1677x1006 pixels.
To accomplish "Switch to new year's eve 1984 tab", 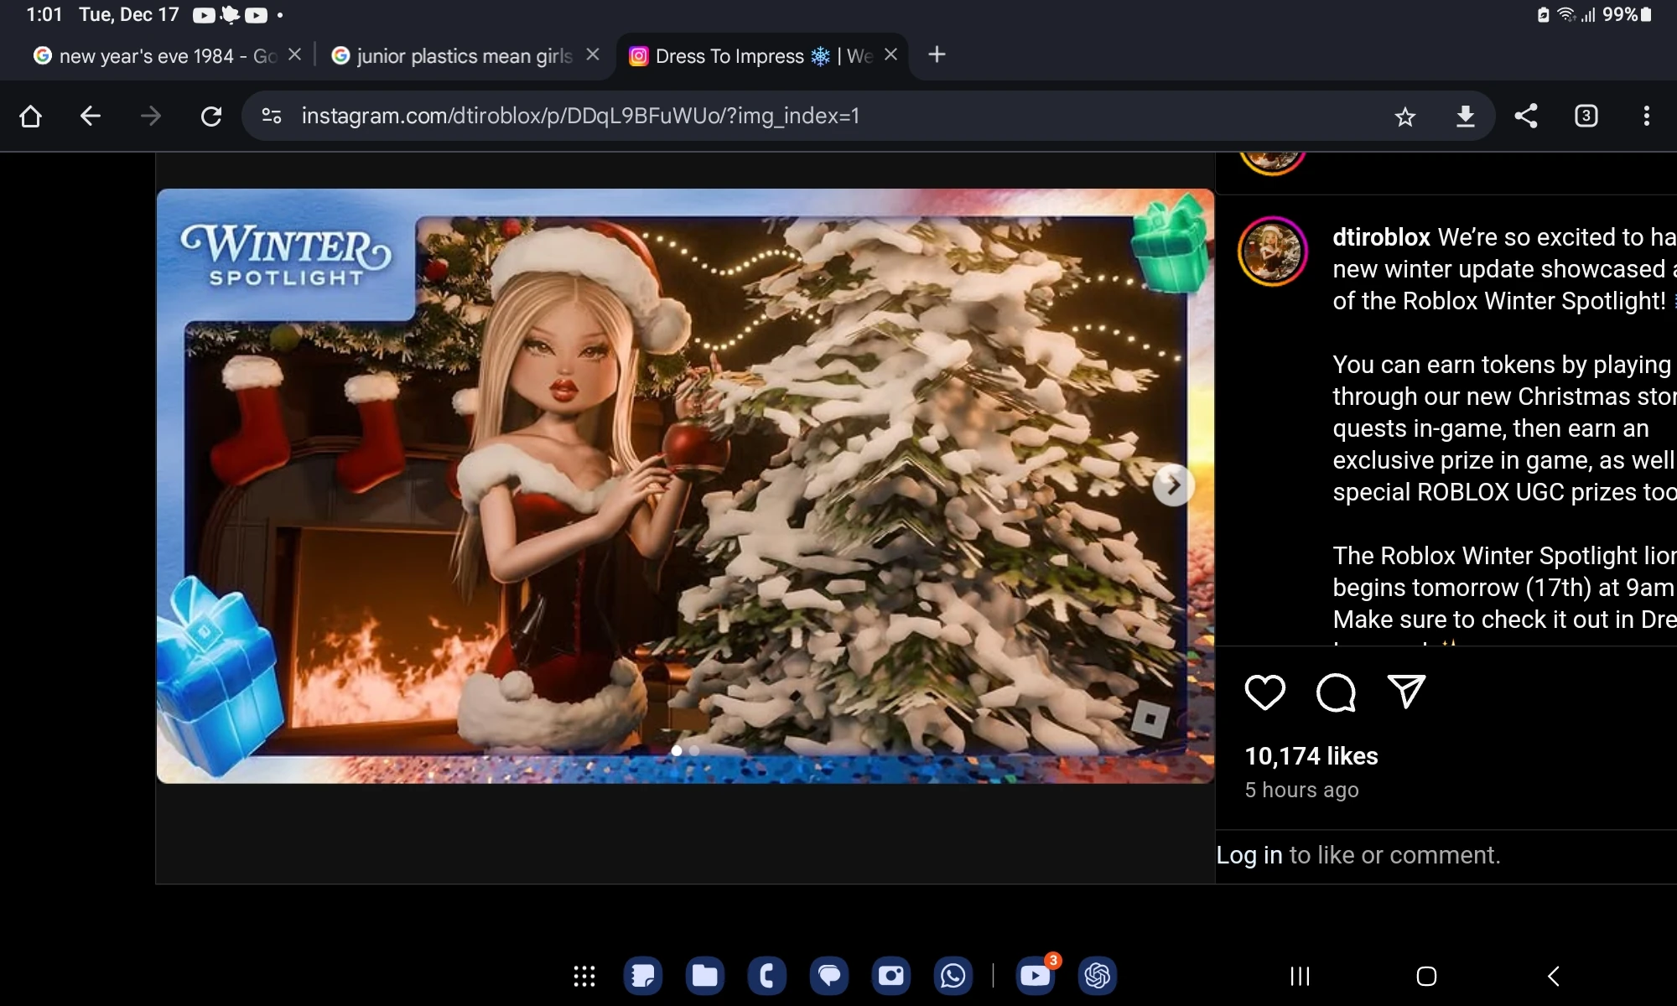I will click(x=155, y=56).
